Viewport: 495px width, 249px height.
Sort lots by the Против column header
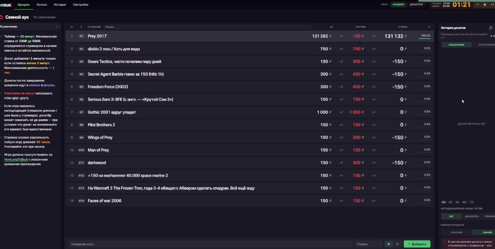[360, 27]
